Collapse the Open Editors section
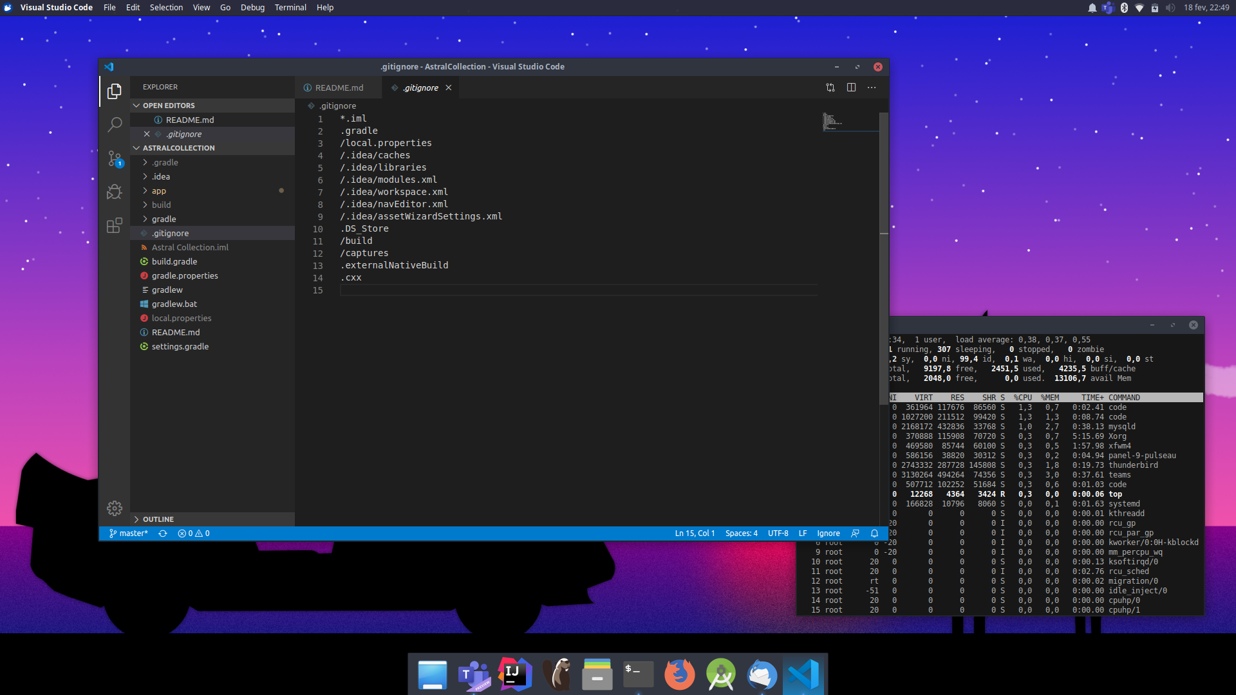 tap(212, 106)
